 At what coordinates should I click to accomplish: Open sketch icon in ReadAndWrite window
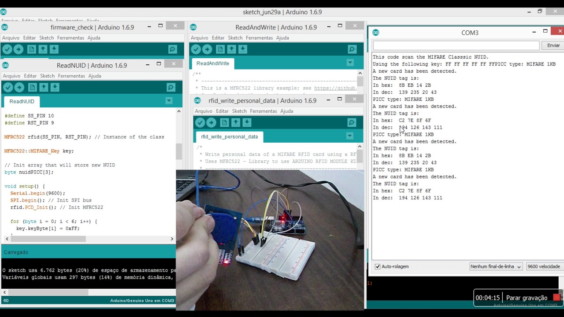(231, 49)
